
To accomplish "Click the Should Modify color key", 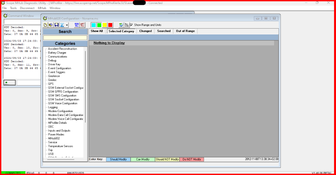I will click(118, 159).
